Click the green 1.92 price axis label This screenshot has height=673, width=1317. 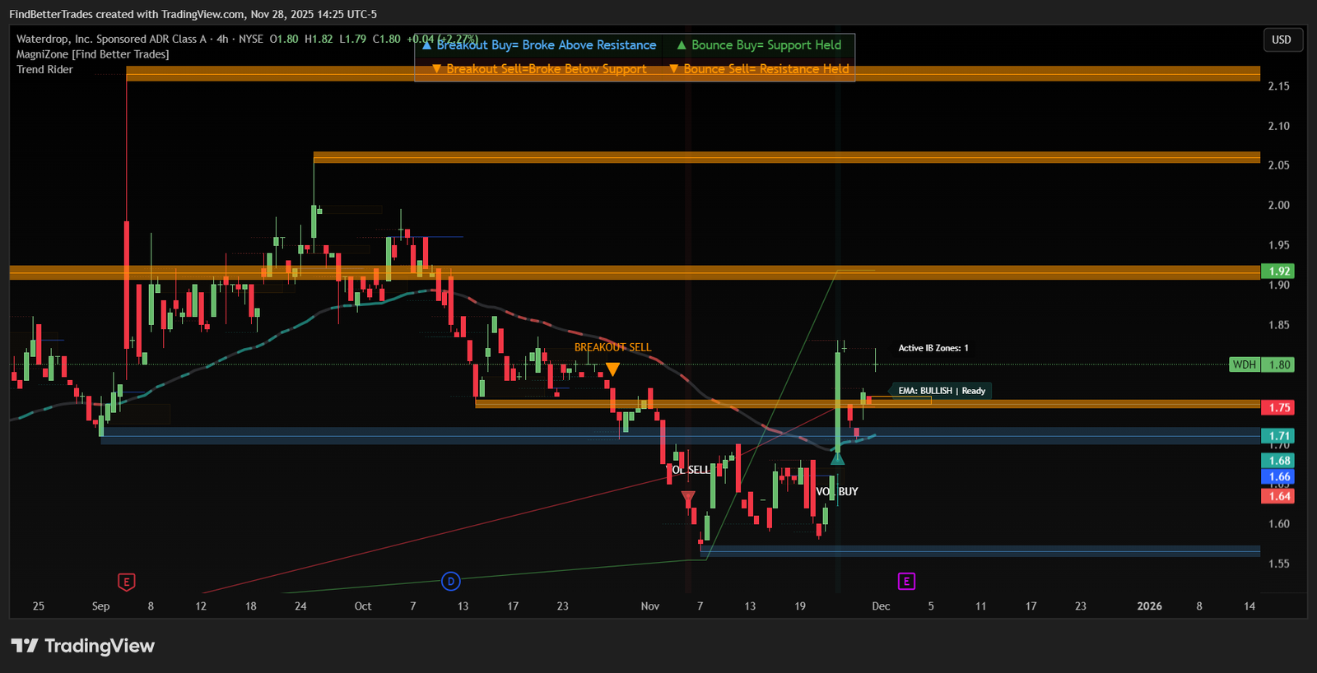1278,271
